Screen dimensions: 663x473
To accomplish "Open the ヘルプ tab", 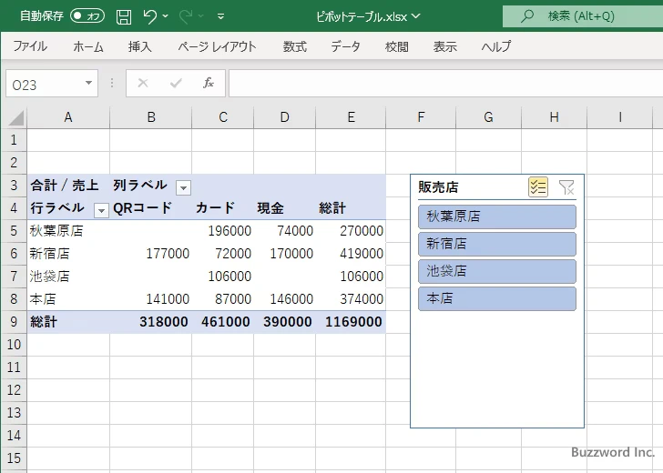I will [x=496, y=46].
